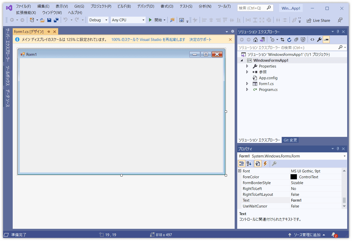Click the 検索 (Ctrl+Q) search box
Viewport: 352px width, 241px height.
255,8
